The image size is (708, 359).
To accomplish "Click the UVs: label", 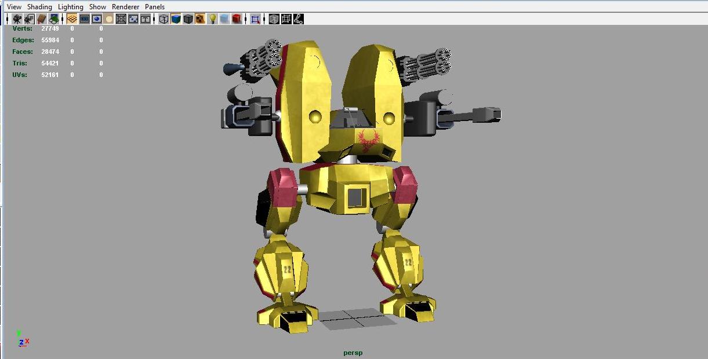I will [x=20, y=75].
